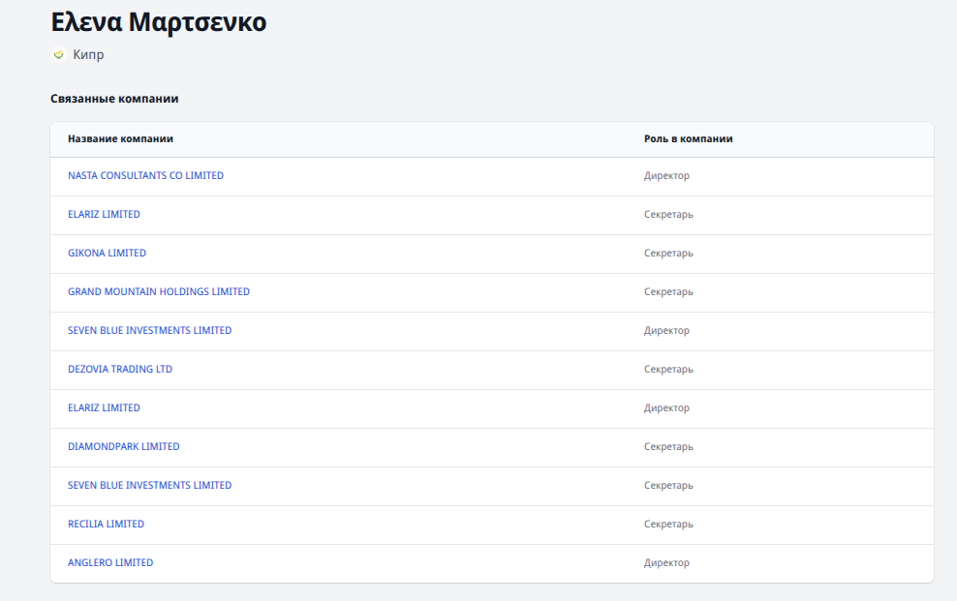Select the ANGLERO LIMITED company link
The image size is (957, 601).
pyautogui.click(x=110, y=563)
